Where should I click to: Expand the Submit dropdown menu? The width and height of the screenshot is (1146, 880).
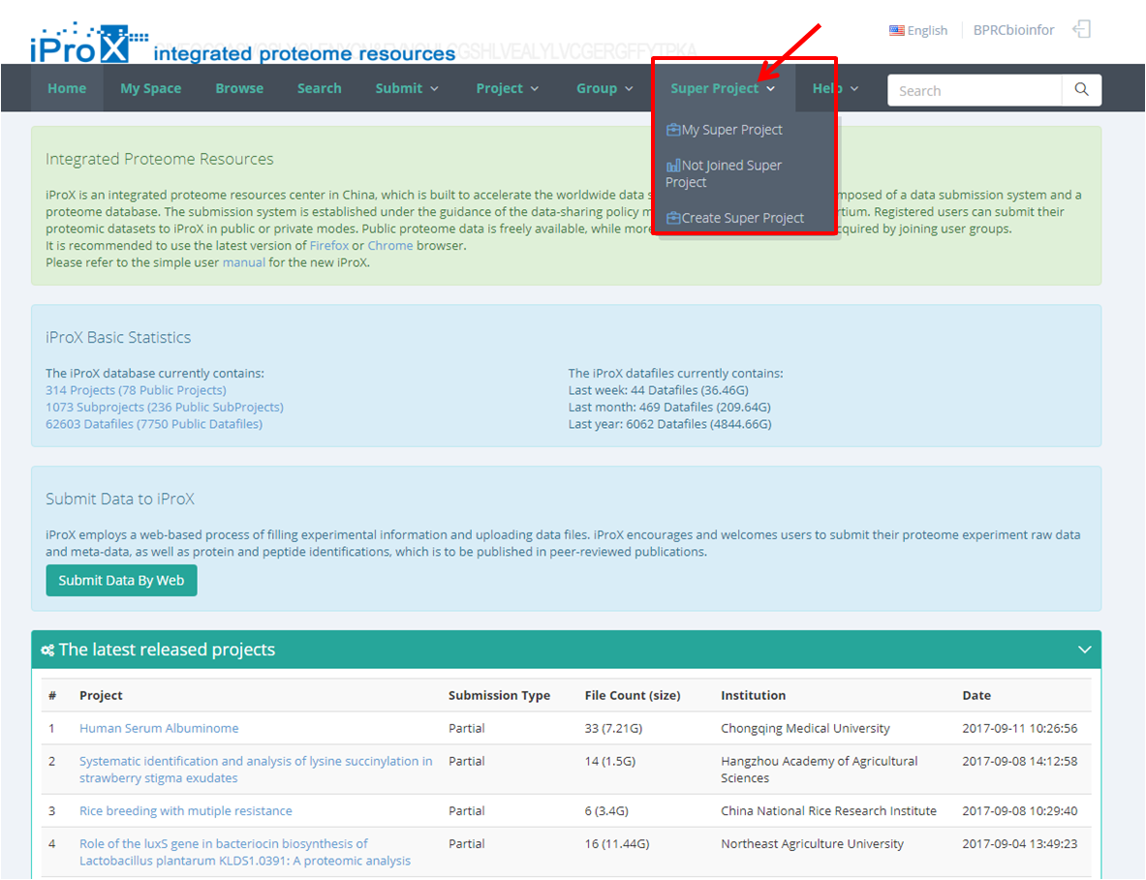tap(407, 88)
